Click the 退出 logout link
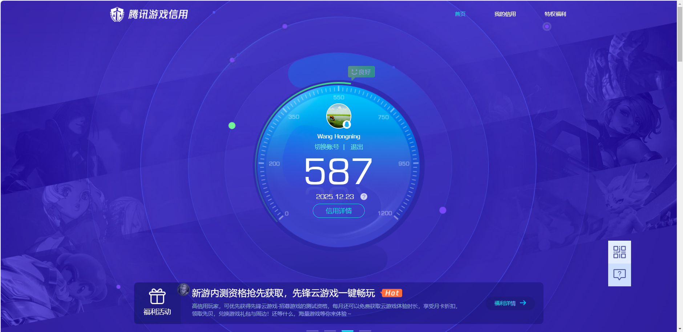This screenshot has width=683, height=332. 356,147
